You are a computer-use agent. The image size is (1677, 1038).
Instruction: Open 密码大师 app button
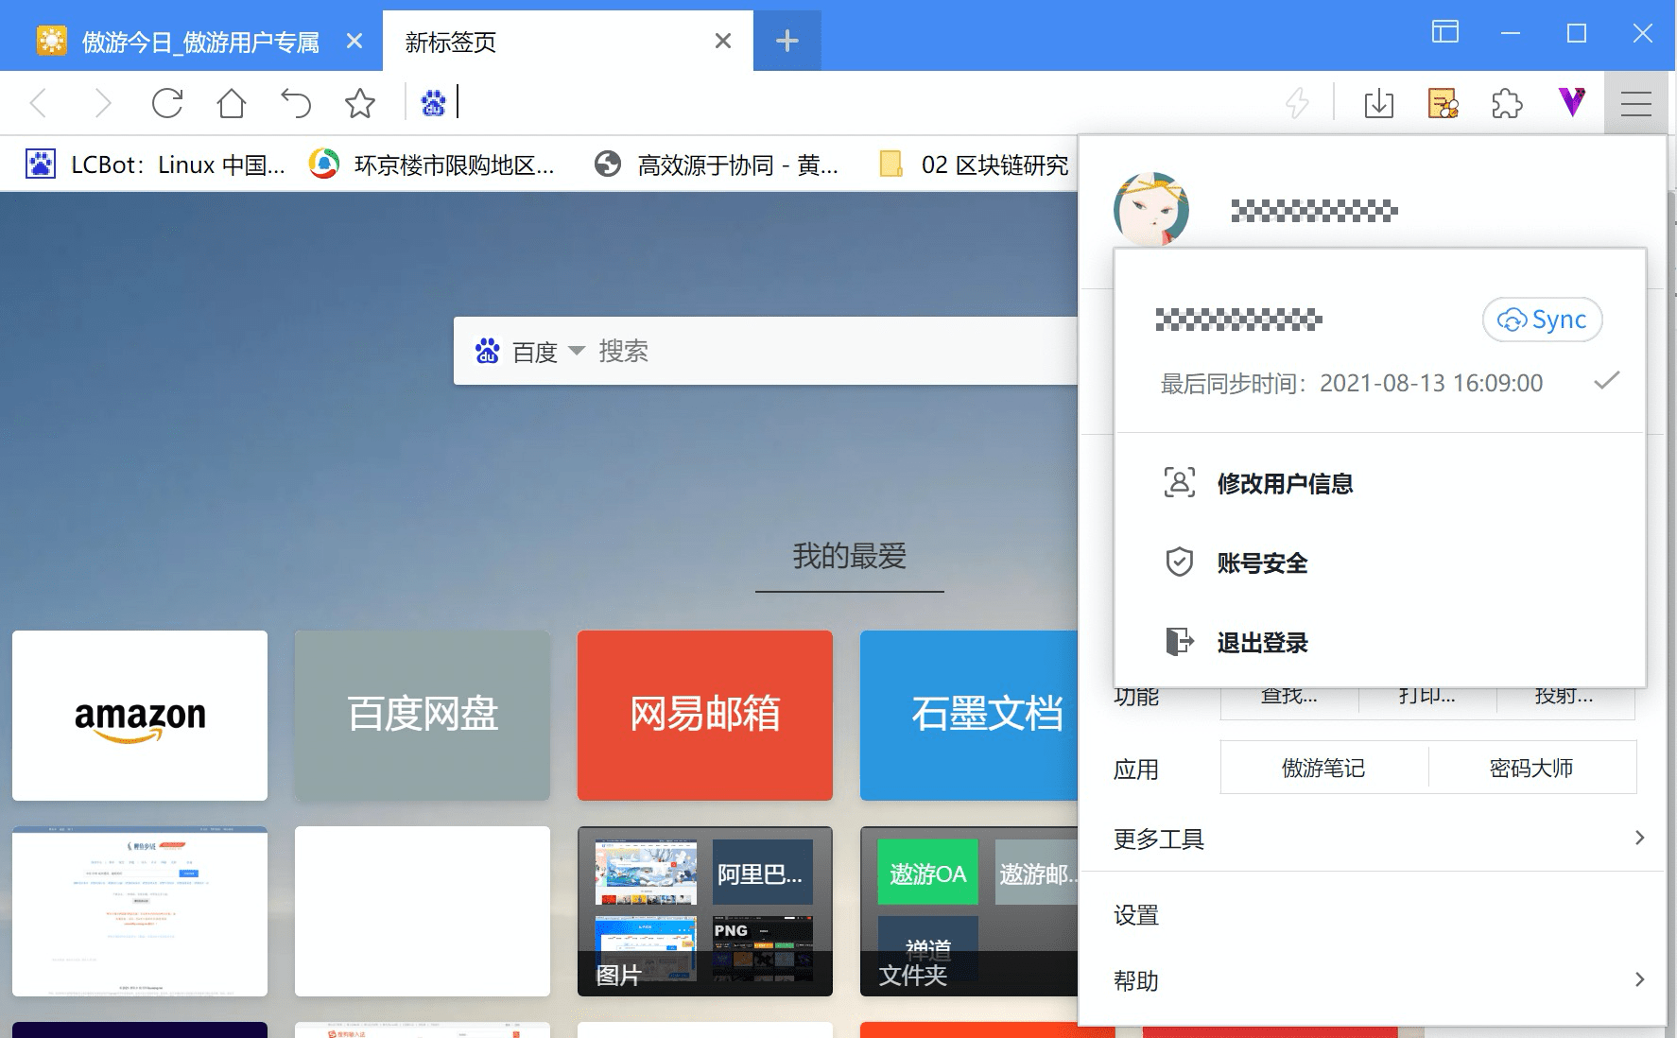click(x=1531, y=768)
